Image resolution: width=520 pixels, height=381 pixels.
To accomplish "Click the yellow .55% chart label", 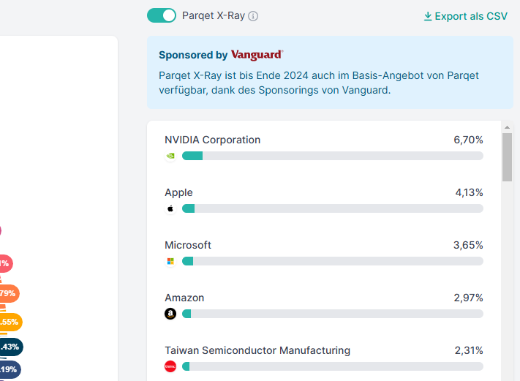I will [10, 322].
